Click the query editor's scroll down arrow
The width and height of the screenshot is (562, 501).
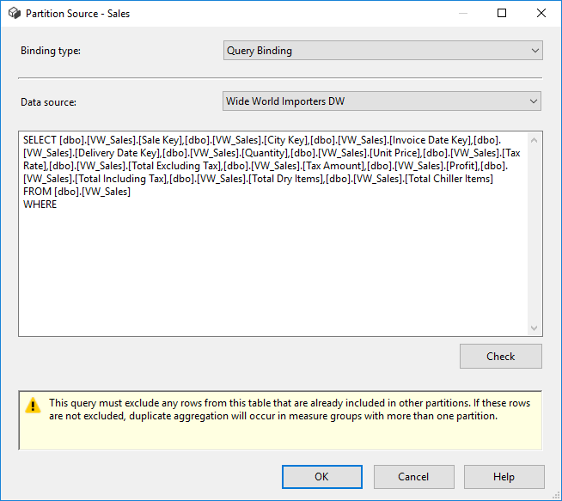coord(535,328)
